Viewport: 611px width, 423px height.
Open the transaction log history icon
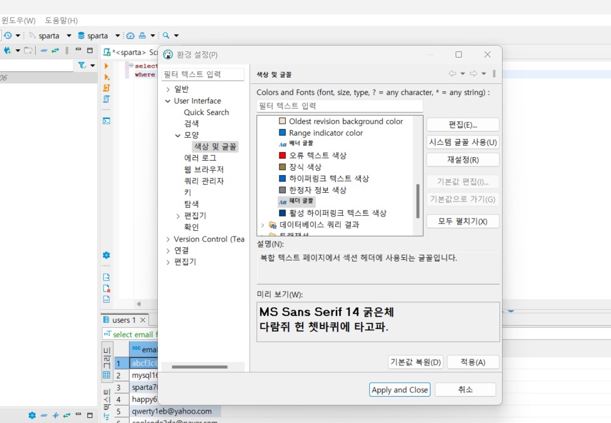point(8,36)
